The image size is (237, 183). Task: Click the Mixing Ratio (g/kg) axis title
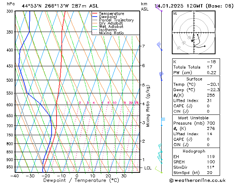(x=148, y=106)
